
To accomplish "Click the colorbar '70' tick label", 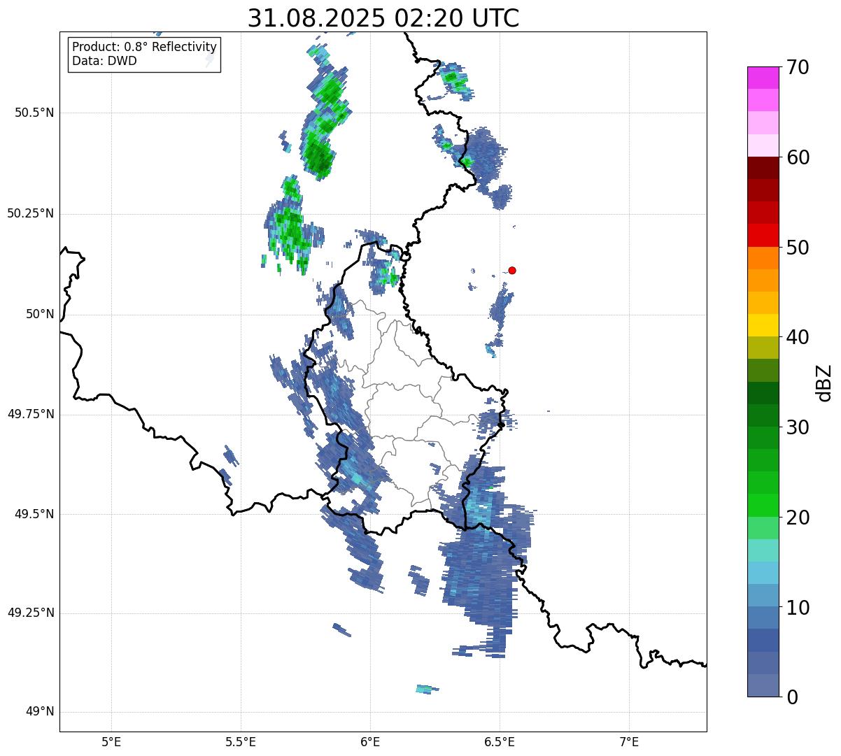I will coord(798,67).
